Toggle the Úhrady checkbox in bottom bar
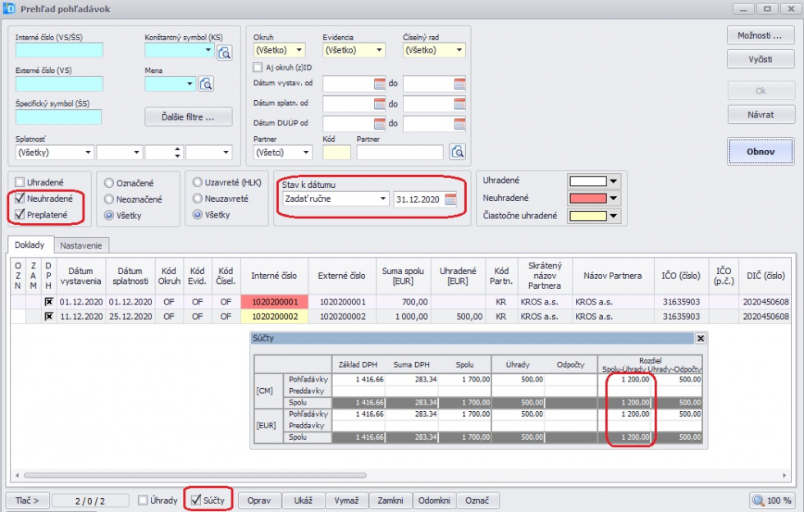This screenshot has height=512, width=804. tap(143, 501)
